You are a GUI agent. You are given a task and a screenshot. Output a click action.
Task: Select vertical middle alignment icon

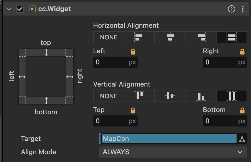[170, 96]
